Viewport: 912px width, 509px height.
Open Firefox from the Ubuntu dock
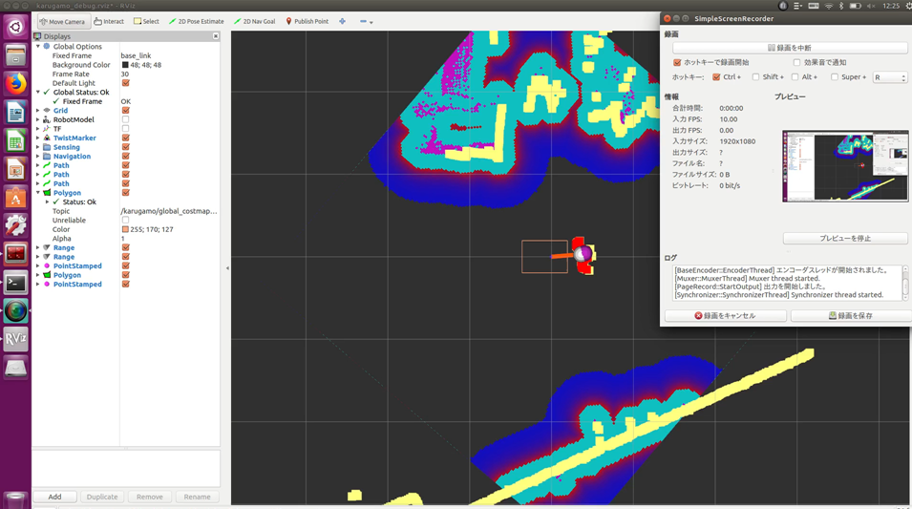coord(15,83)
